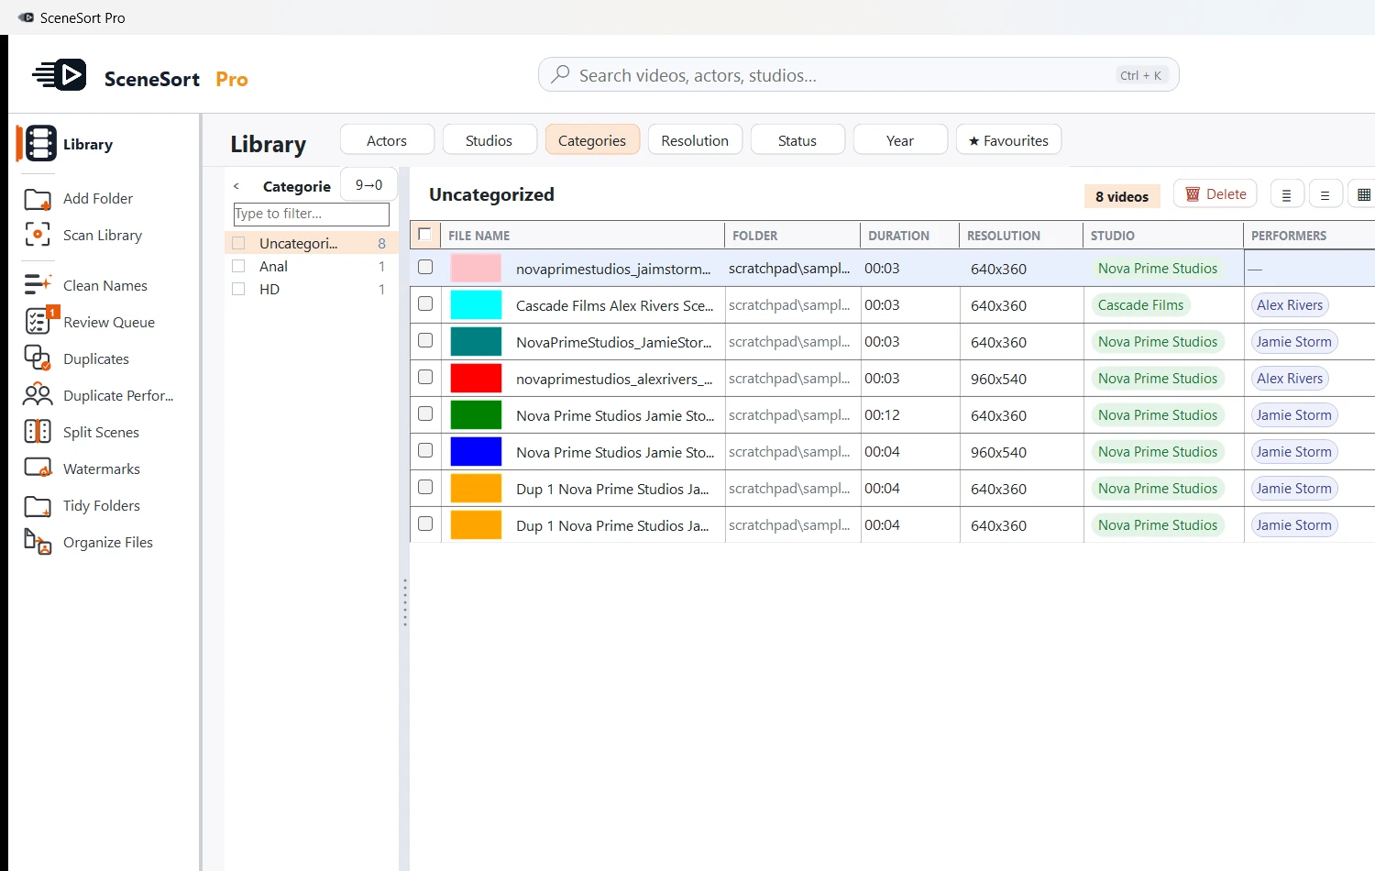The image size is (1375, 871).
Task: Switch to compact list view icon
Action: click(x=1325, y=194)
